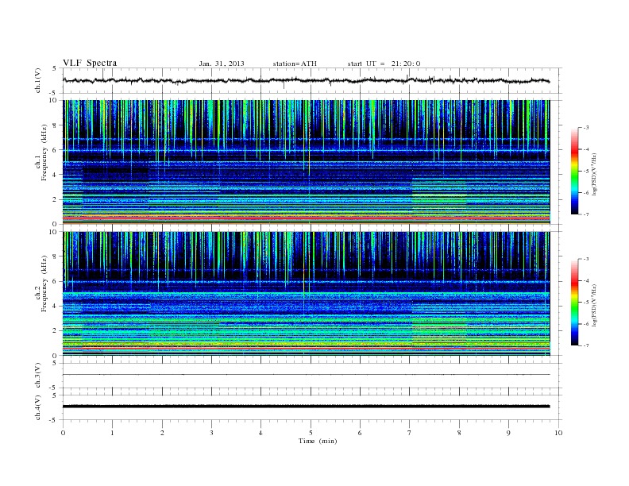Click the "-7" label on ch.2 colorbar
The height and width of the screenshot is (486, 629).
[585, 345]
